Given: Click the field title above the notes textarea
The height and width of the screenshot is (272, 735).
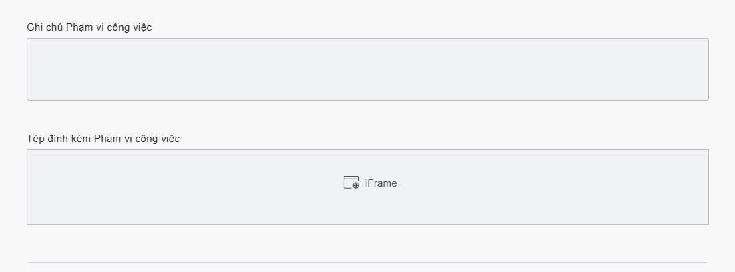Looking at the screenshot, I should click(x=89, y=27).
